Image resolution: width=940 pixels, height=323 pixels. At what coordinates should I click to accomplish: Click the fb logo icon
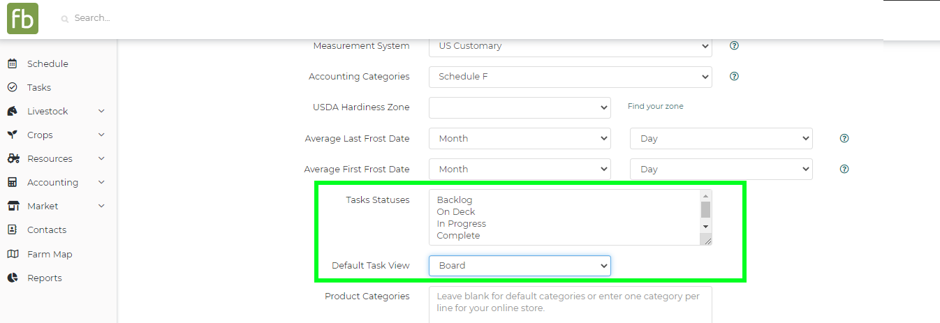(22, 19)
